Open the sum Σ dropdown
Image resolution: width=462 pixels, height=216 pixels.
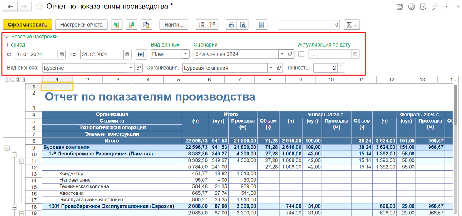351,25
